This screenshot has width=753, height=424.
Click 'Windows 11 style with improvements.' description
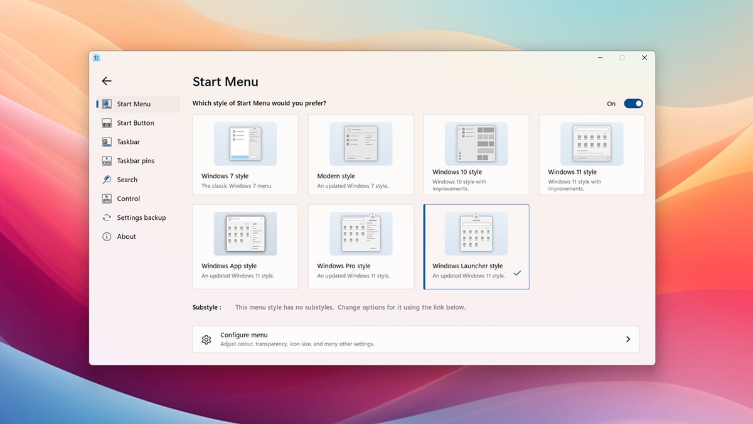click(x=575, y=185)
